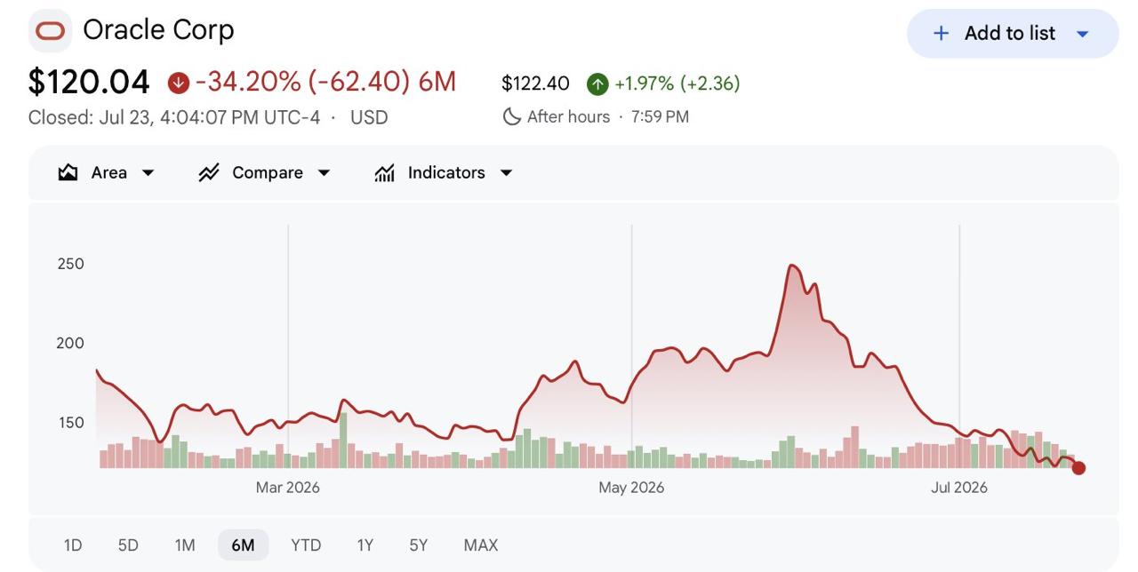The height and width of the screenshot is (572, 1138).
Task: Switch to the 5D range
Action: [x=128, y=544]
